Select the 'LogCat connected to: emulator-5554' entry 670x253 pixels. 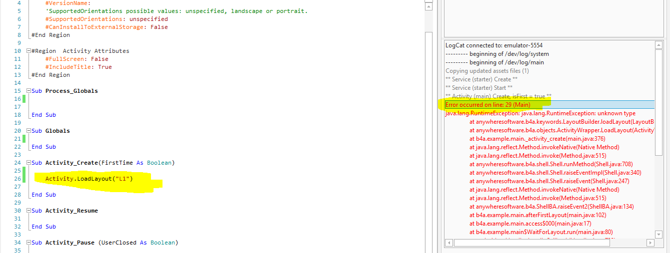tap(494, 45)
